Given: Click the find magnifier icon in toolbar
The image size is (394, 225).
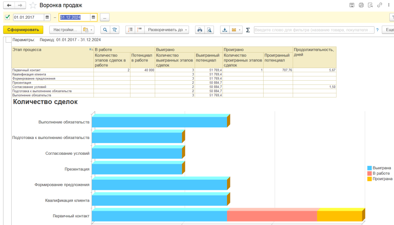Looking at the screenshot, I should [x=105, y=30].
